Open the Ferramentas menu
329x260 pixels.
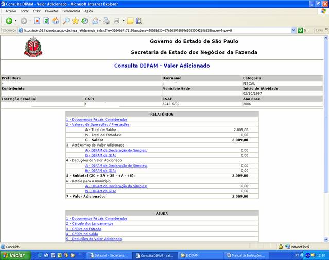71,11
